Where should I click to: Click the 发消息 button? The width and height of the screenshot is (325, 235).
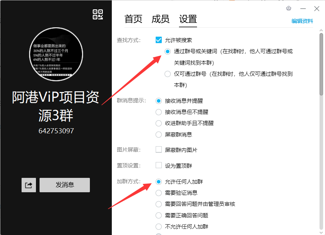click(64, 185)
